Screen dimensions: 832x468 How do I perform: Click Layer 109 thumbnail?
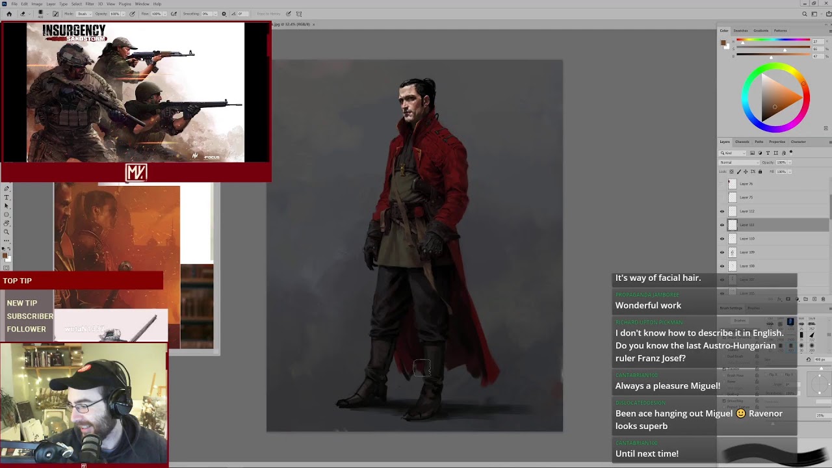click(733, 252)
